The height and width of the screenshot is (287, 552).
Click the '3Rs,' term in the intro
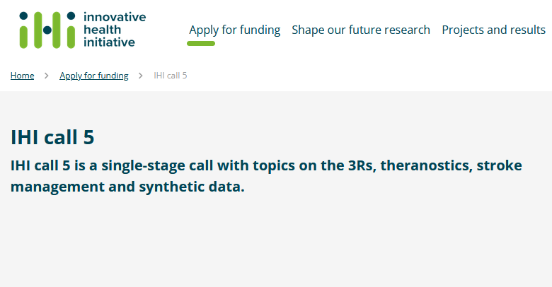[x=362, y=165]
